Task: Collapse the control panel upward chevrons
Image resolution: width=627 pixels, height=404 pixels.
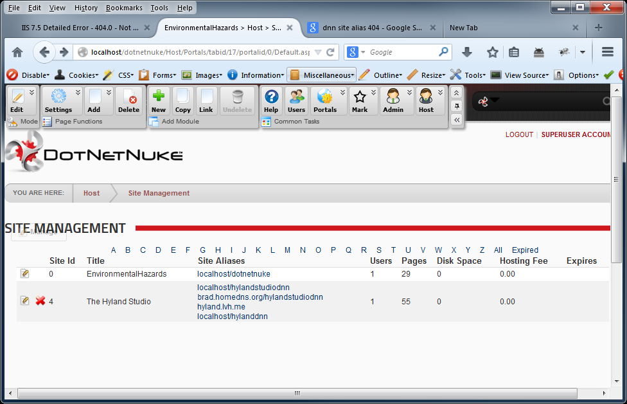Action: pyautogui.click(x=457, y=93)
